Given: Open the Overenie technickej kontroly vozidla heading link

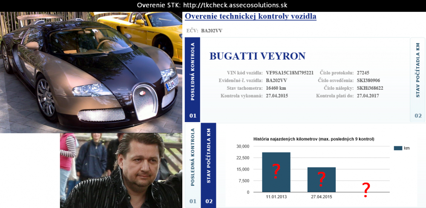Looking at the screenshot, I should [x=250, y=16].
